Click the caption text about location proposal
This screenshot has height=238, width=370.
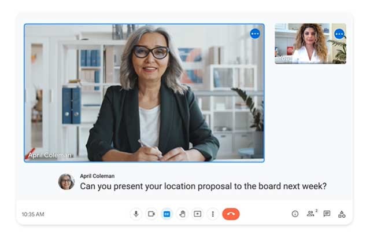pos(203,186)
